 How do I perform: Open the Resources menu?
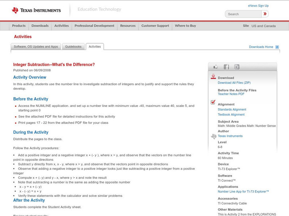(128, 26)
